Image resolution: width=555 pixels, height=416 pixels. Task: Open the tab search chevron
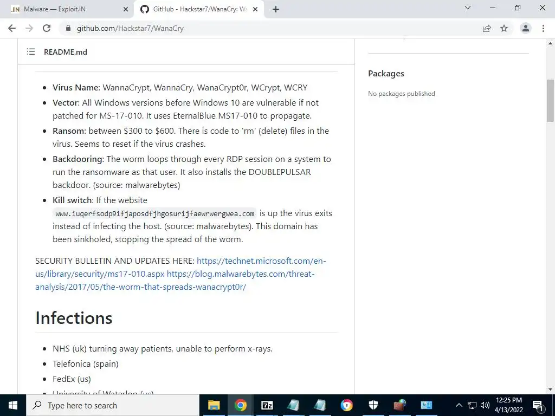click(x=468, y=8)
